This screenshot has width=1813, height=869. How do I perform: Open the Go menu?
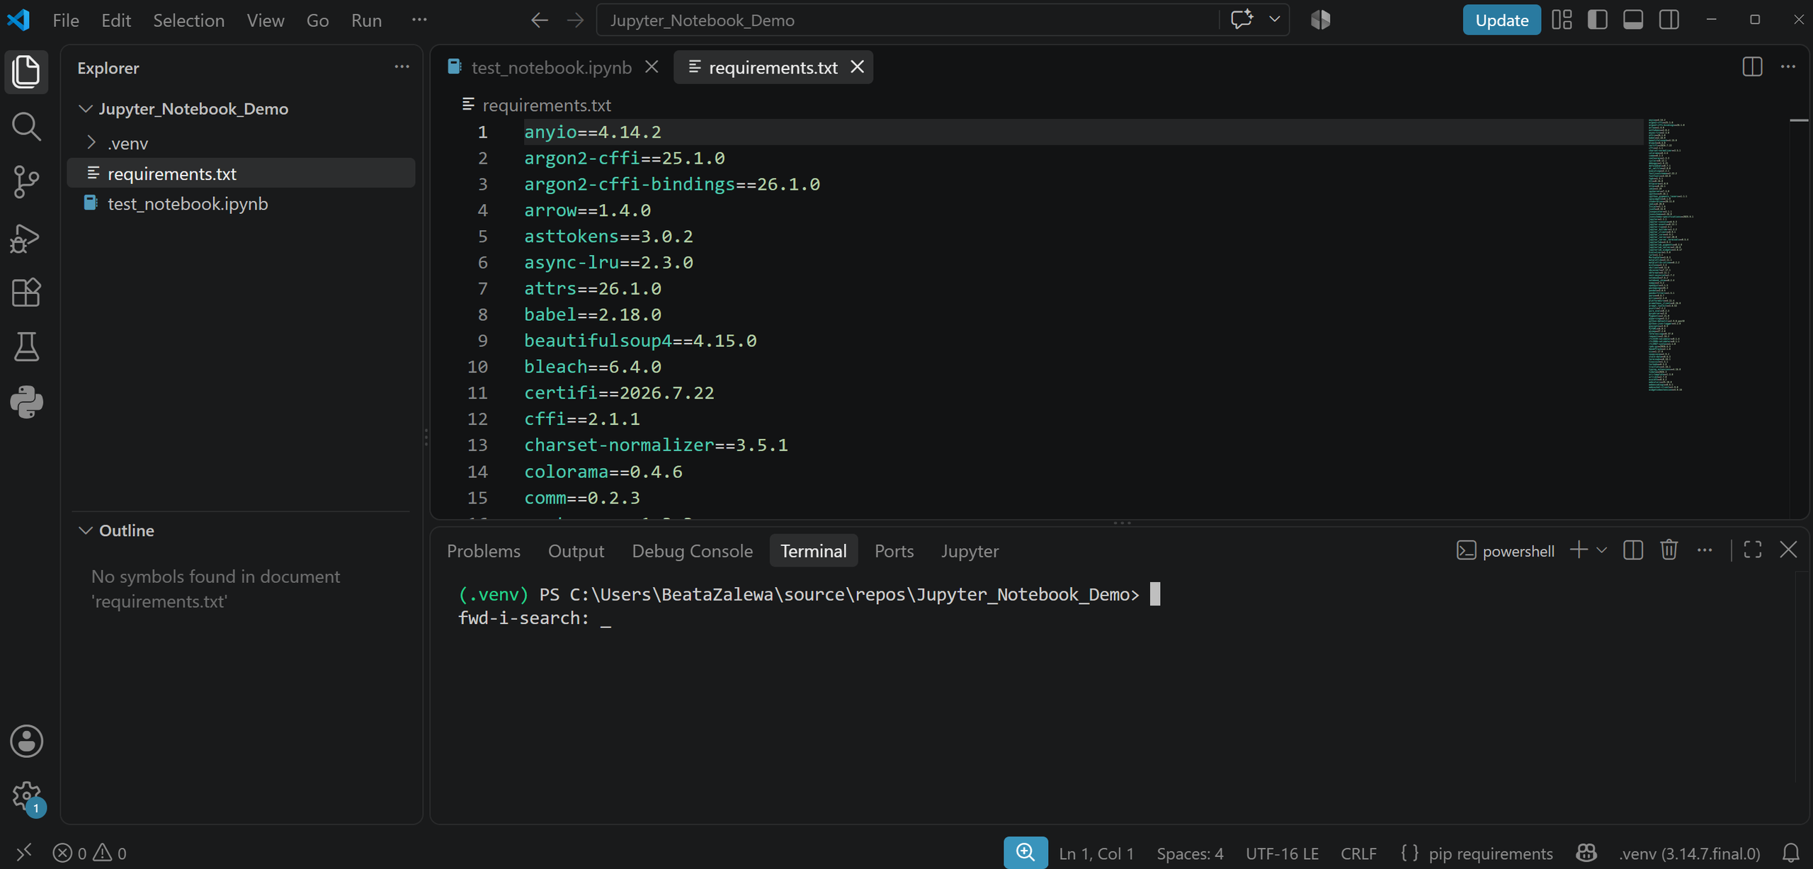(317, 20)
